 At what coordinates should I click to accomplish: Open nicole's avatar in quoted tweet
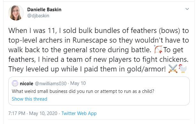pos(15,83)
